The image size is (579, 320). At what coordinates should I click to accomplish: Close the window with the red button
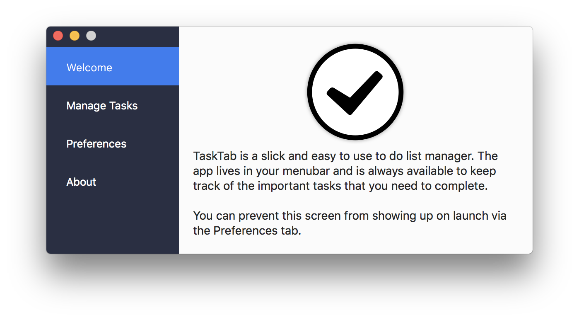58,36
